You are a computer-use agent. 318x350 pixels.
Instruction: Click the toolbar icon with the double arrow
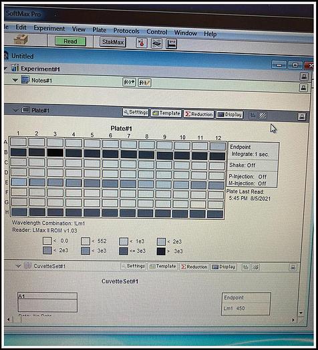pos(172,44)
